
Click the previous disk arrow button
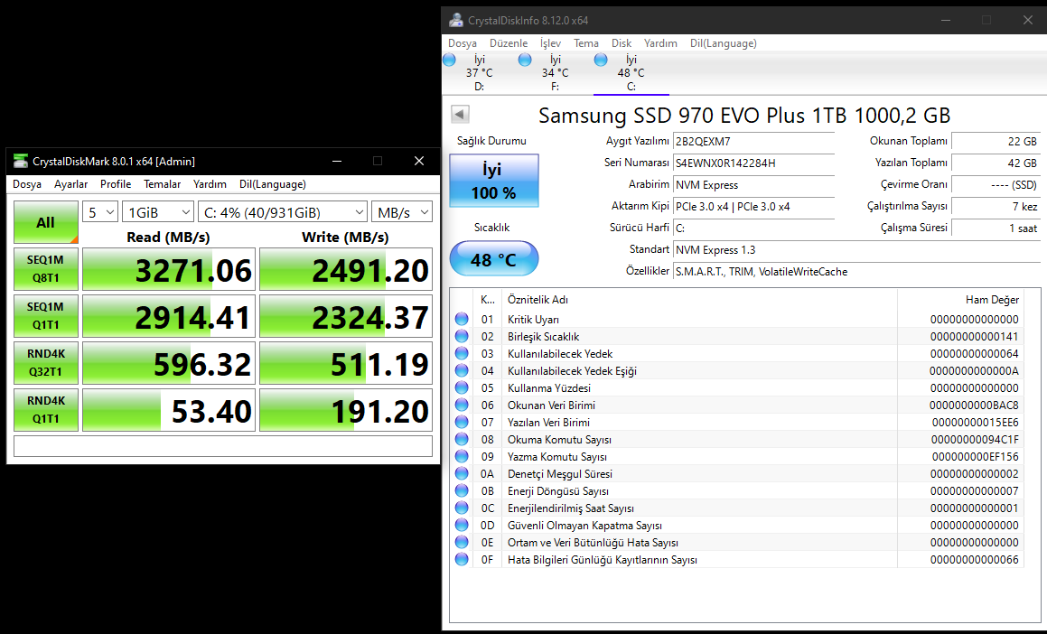[460, 115]
